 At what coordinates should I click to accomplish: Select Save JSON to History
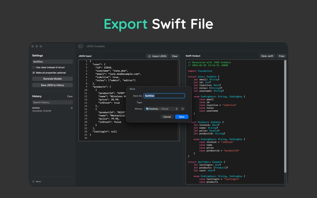pyautogui.click(x=52, y=85)
